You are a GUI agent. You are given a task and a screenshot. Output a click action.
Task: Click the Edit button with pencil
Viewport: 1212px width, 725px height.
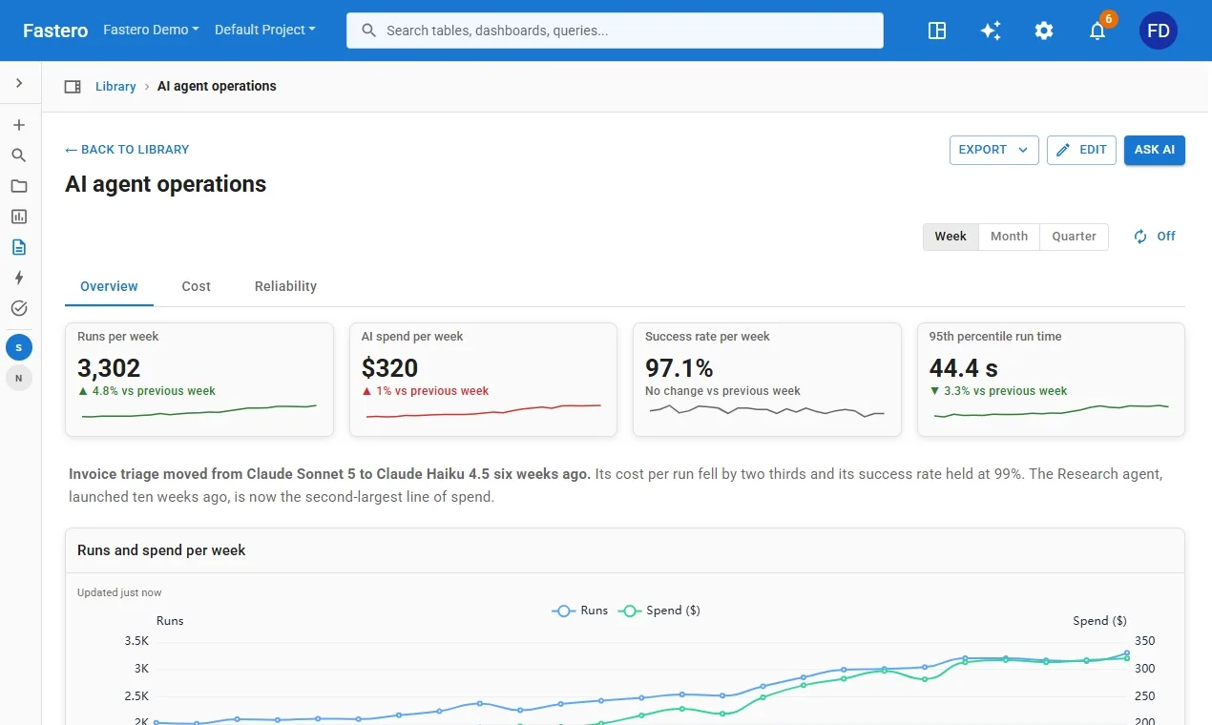click(1081, 150)
